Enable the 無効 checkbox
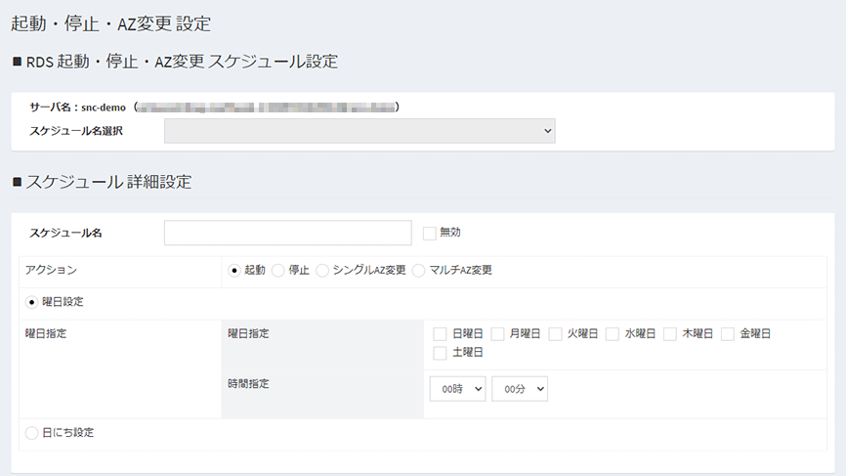The width and height of the screenshot is (846, 476). [x=430, y=233]
